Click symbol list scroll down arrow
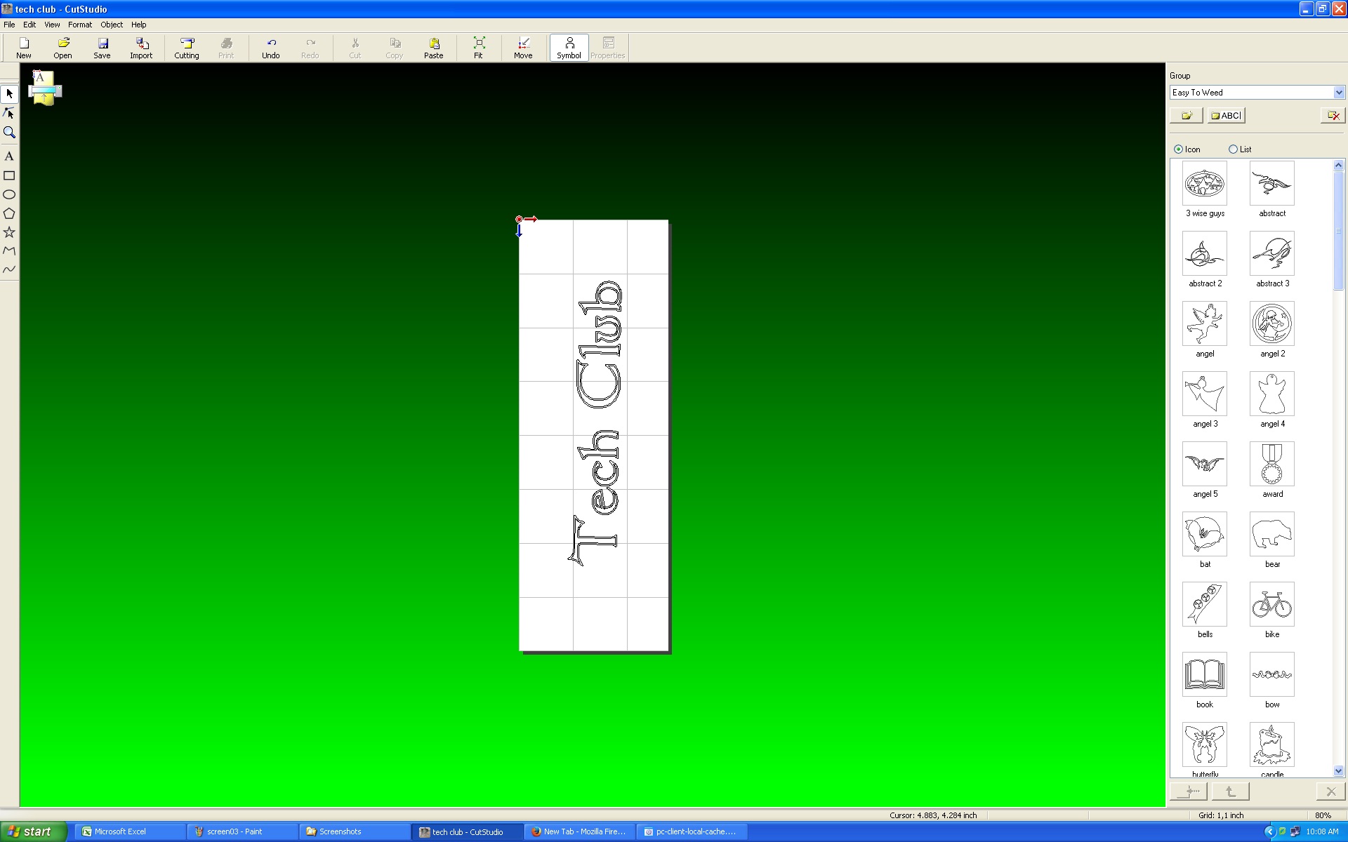The image size is (1348, 842). (x=1338, y=770)
